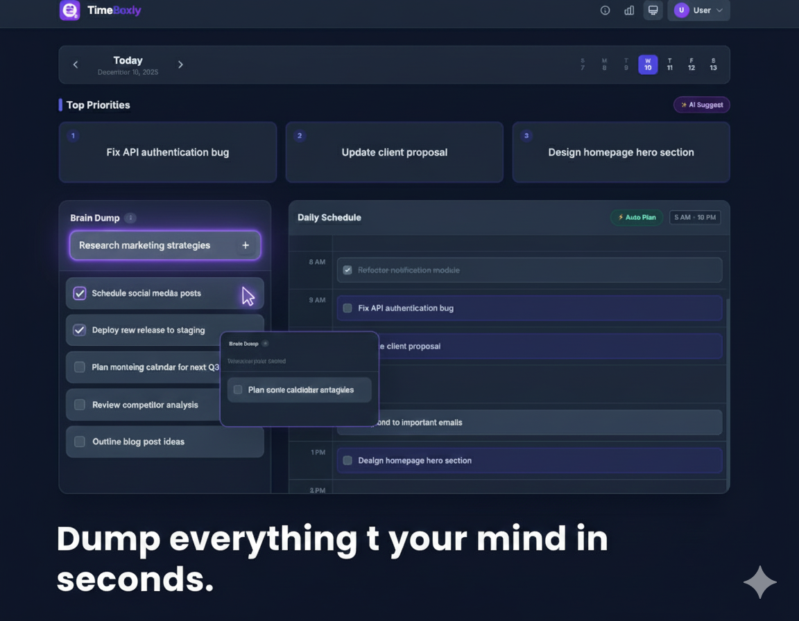Check off Fix API authentication bug
799x621 pixels.
(347, 308)
